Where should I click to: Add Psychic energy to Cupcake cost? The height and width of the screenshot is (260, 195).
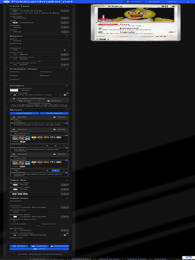coord(40,162)
